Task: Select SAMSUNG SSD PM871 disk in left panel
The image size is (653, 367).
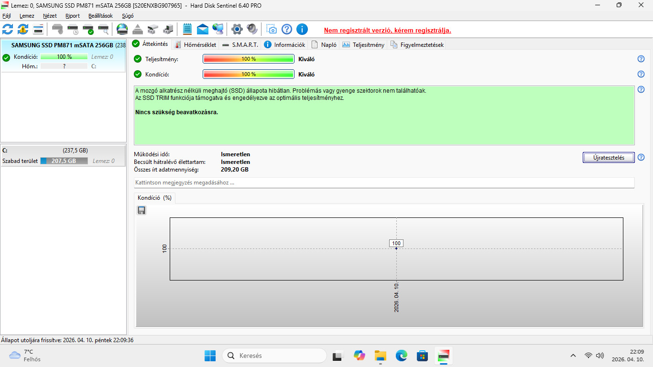Action: click(x=63, y=55)
